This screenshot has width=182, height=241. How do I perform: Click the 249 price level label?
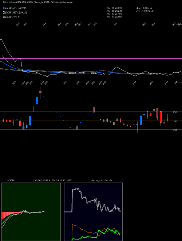[175, 130]
